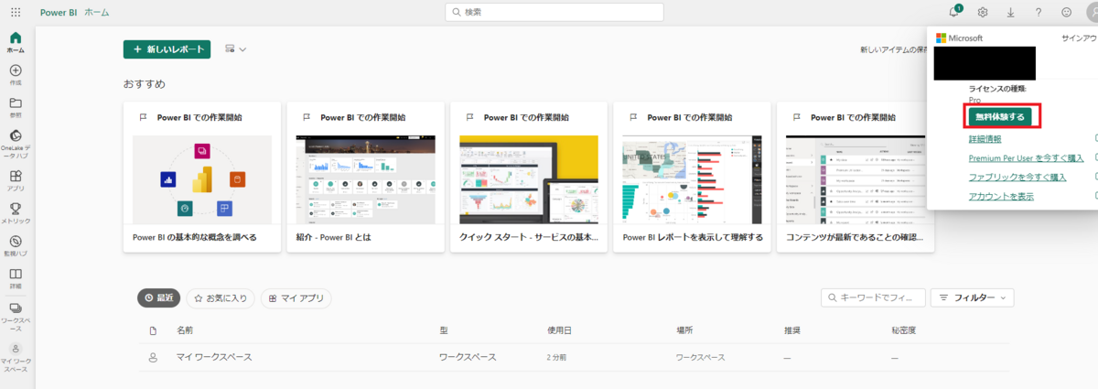Click 新しいレポート button
1098x389 pixels.
167,49
